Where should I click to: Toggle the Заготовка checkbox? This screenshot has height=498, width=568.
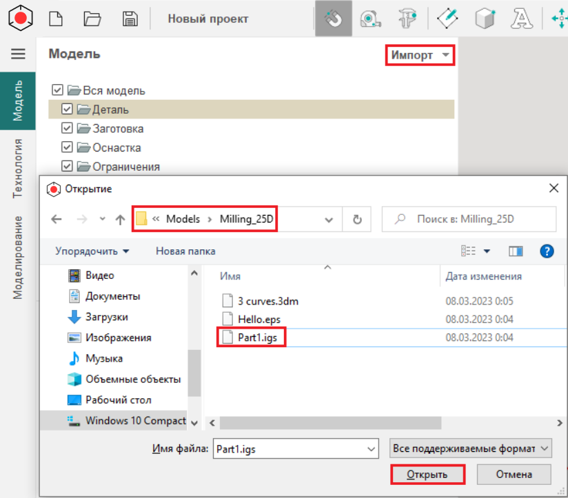pyautogui.click(x=67, y=128)
